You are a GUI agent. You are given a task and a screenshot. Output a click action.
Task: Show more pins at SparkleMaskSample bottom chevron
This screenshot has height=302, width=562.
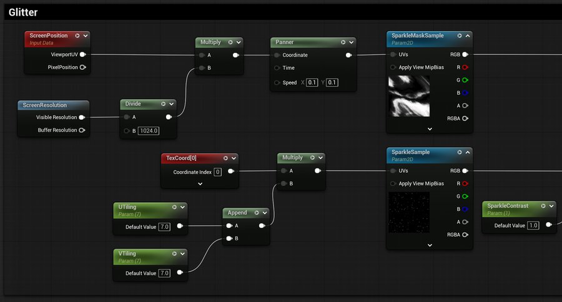[x=430, y=129]
